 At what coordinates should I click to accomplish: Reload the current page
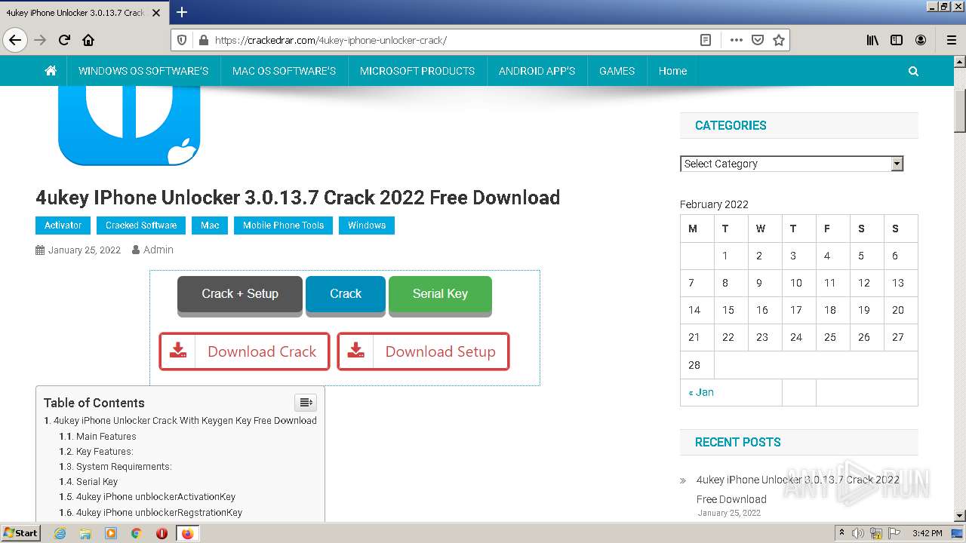64,40
